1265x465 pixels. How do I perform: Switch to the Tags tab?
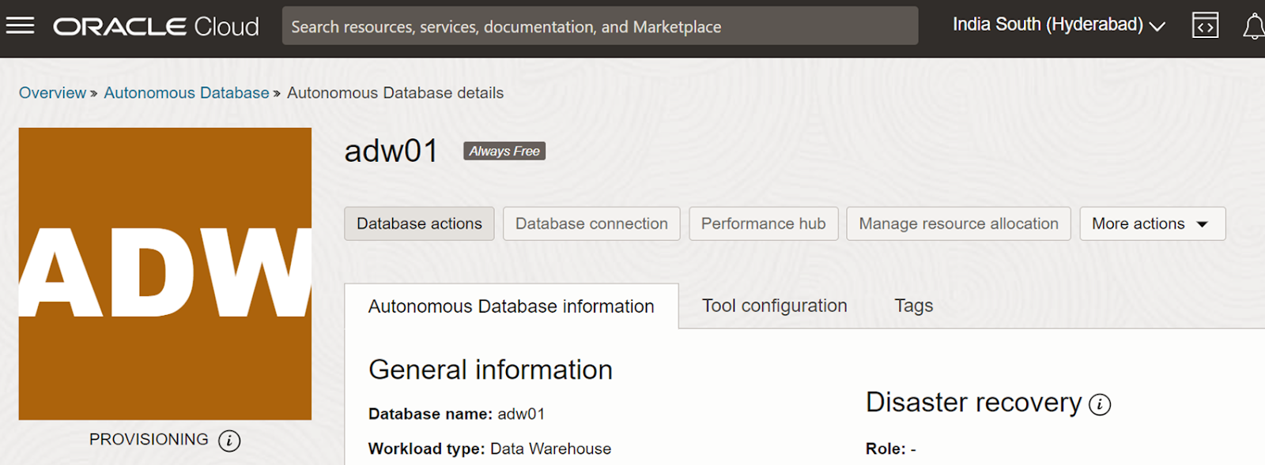(x=914, y=306)
